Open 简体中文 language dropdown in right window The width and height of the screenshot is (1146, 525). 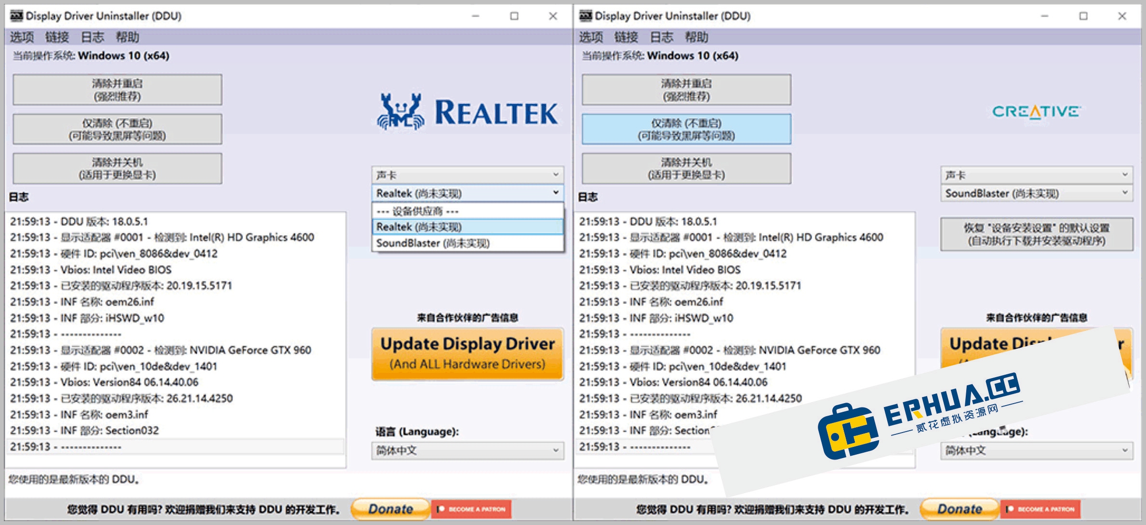point(1037,450)
